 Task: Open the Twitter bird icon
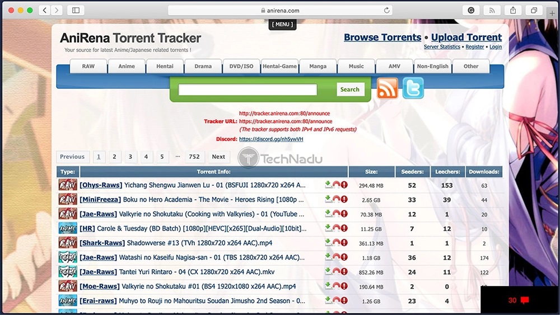pos(413,88)
